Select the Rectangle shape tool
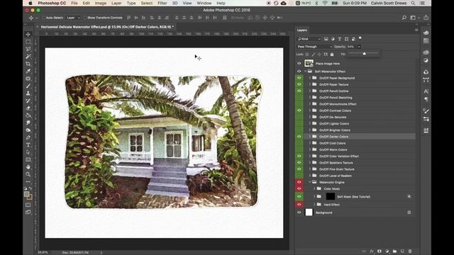The width and height of the screenshot is (454, 255). (28, 159)
